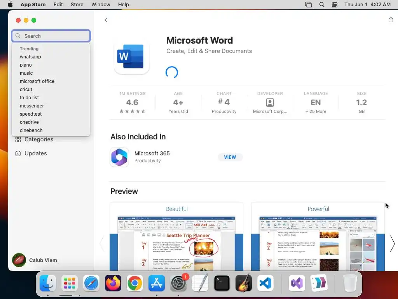This screenshot has width=398, height=299.
Task: Click the Microsoft Word app icon
Action: pyautogui.click(x=132, y=56)
